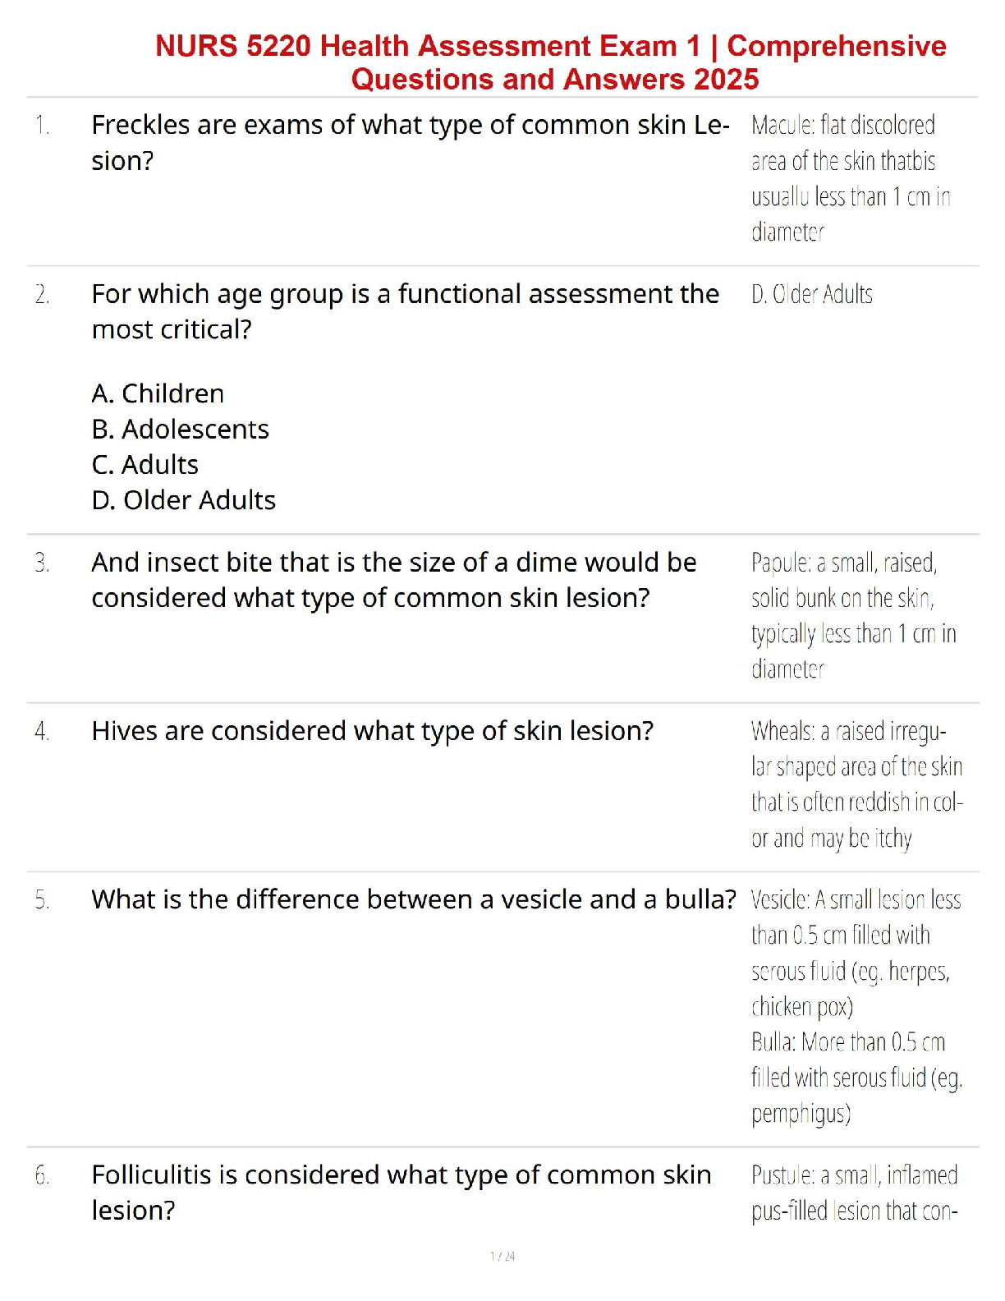The image size is (1005, 1301).
Task: Click the Bulla definition text
Action: (856, 1077)
